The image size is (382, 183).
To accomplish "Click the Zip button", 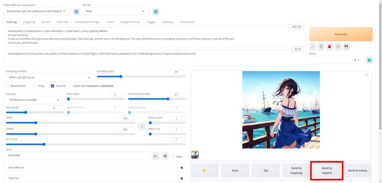I will (x=266, y=170).
